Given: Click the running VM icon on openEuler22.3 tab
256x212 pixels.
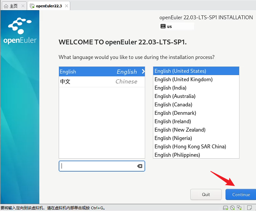Looking at the screenshot, I should tap(32, 6).
